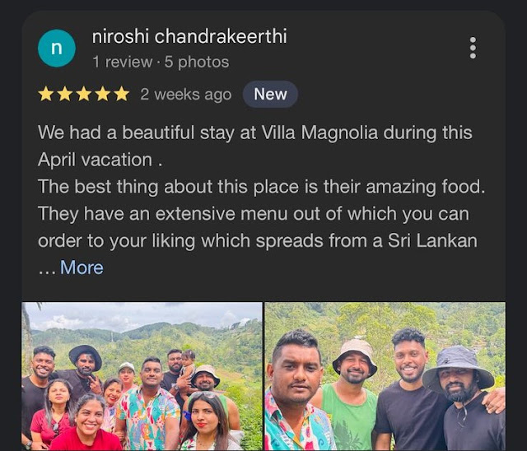Click the "New" badge

pyautogui.click(x=270, y=94)
